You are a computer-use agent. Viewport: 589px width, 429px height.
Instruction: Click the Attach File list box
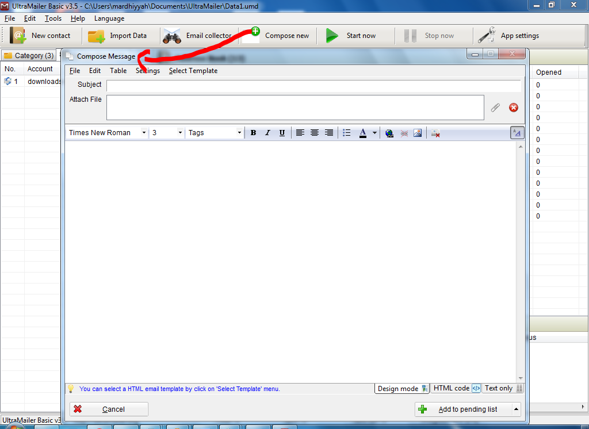pyautogui.click(x=295, y=108)
